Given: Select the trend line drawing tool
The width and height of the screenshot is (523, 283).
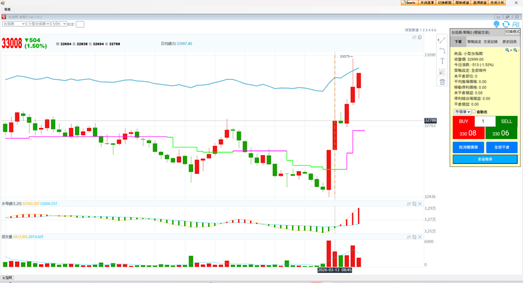Looking at the screenshot, I should pos(442,40).
